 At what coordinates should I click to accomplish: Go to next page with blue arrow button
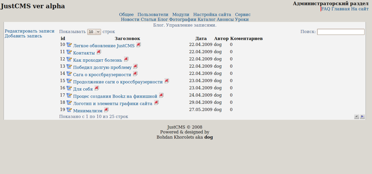(362, 117)
